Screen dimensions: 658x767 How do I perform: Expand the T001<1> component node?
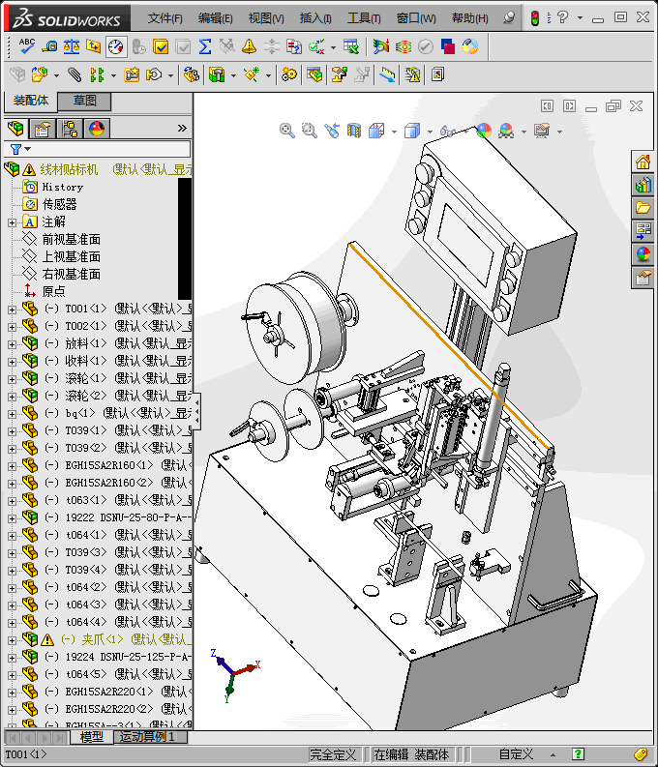point(12,310)
